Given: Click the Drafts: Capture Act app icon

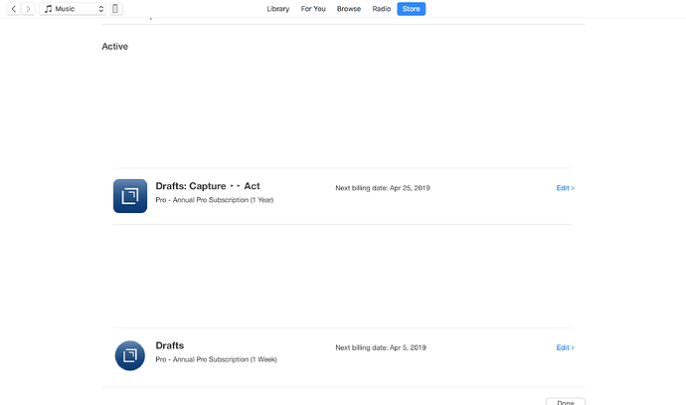Looking at the screenshot, I should (x=130, y=196).
